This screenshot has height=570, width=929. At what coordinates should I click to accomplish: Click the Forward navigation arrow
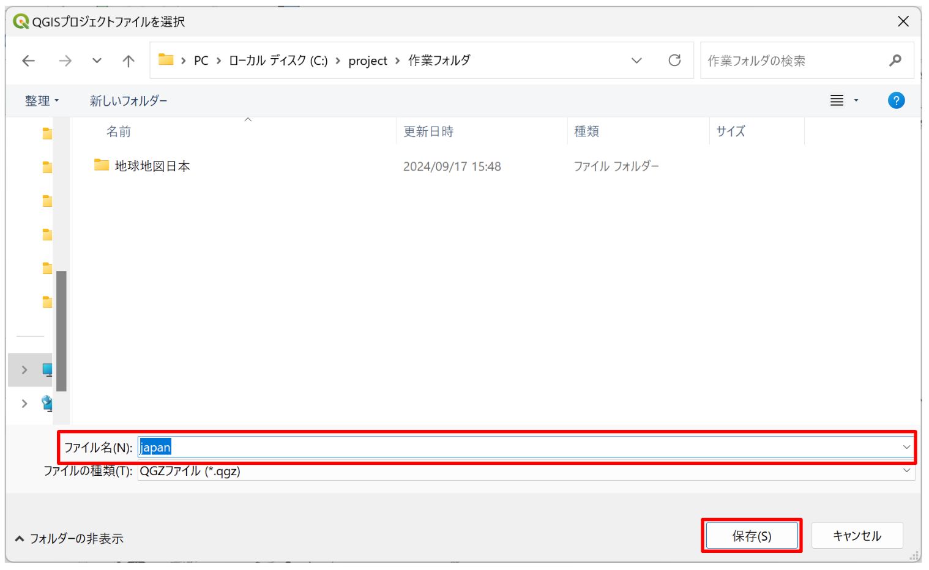pos(65,61)
